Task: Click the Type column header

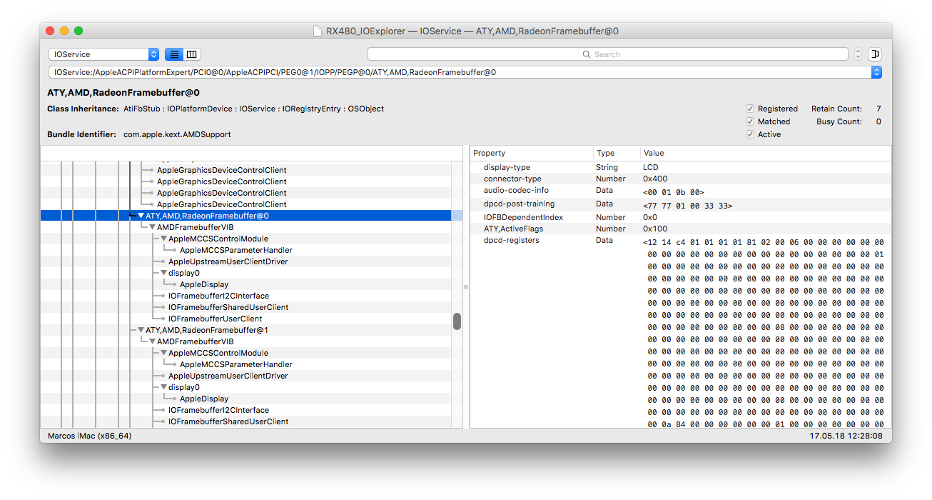Action: point(617,153)
